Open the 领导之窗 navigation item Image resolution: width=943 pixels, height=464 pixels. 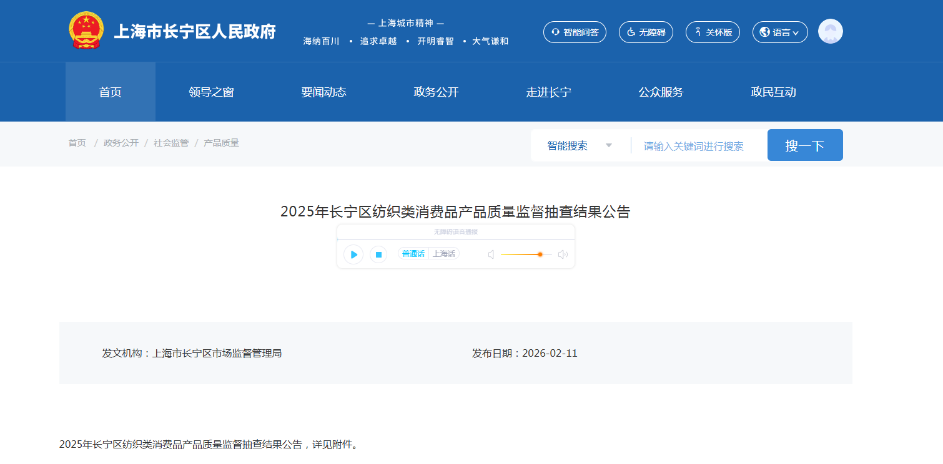click(212, 92)
